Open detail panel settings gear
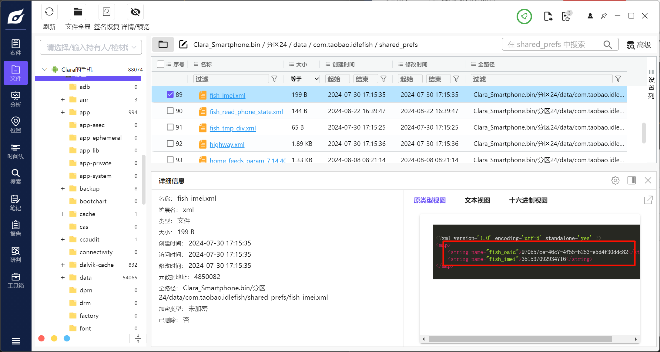Image resolution: width=660 pixels, height=352 pixels. (x=615, y=181)
